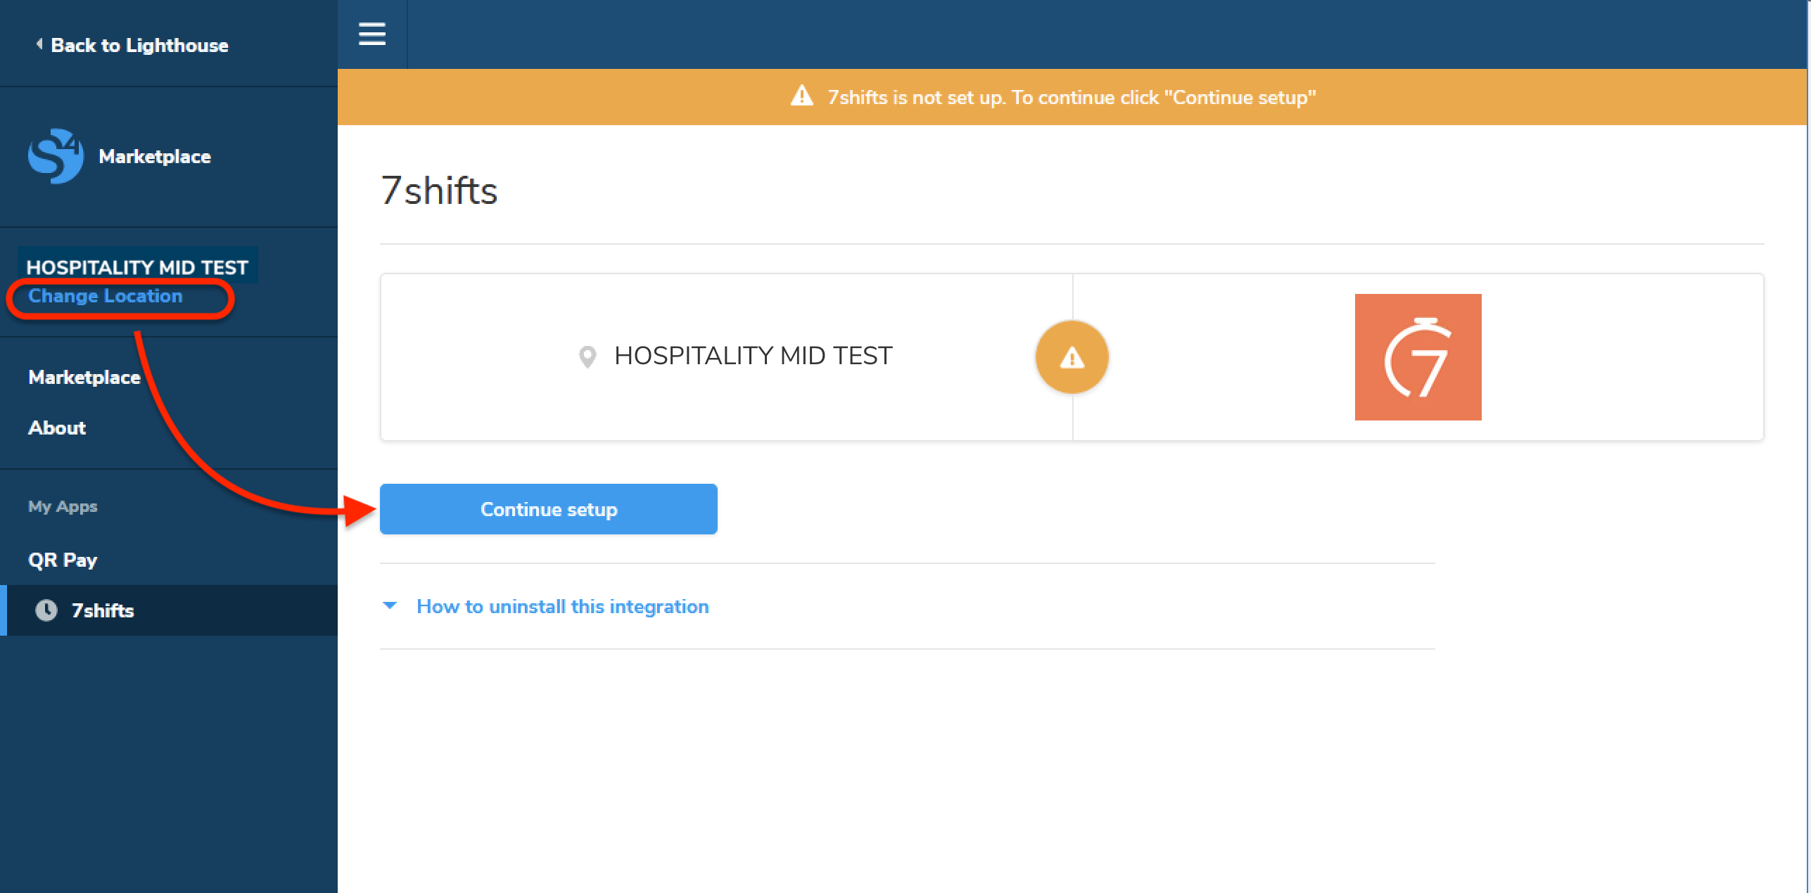Click the 7shifts stopwatch logo tile

coord(1418,357)
